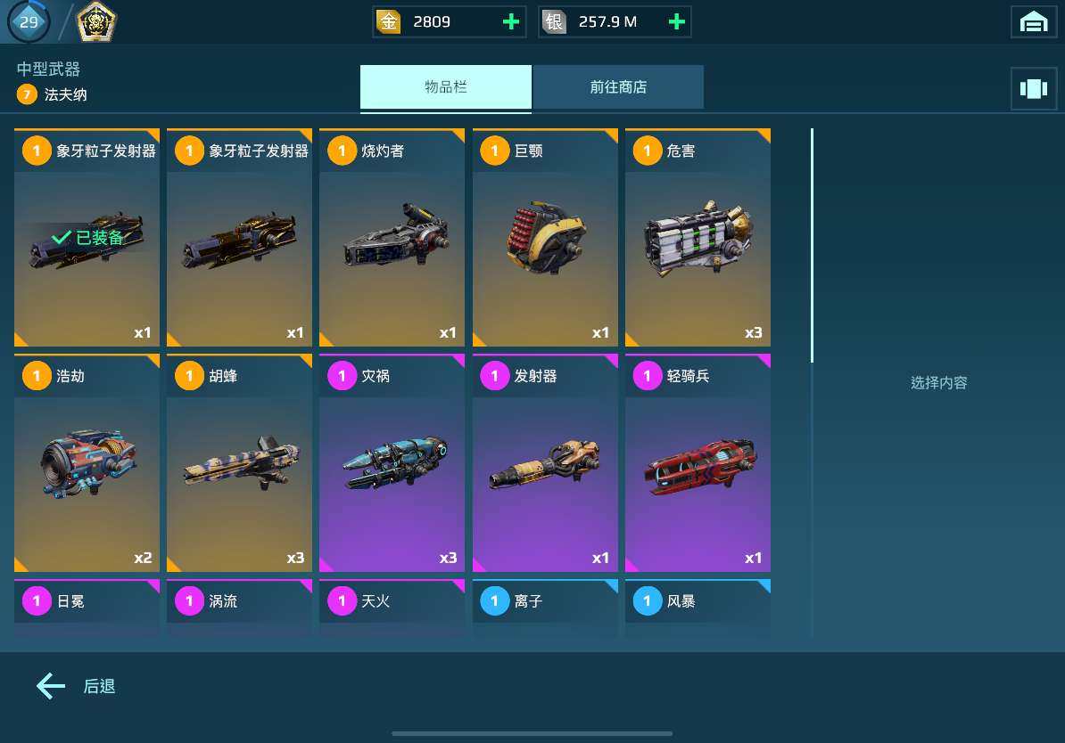Select the 烧灼者 weapon card
The width and height of the screenshot is (1065, 743).
(x=392, y=238)
